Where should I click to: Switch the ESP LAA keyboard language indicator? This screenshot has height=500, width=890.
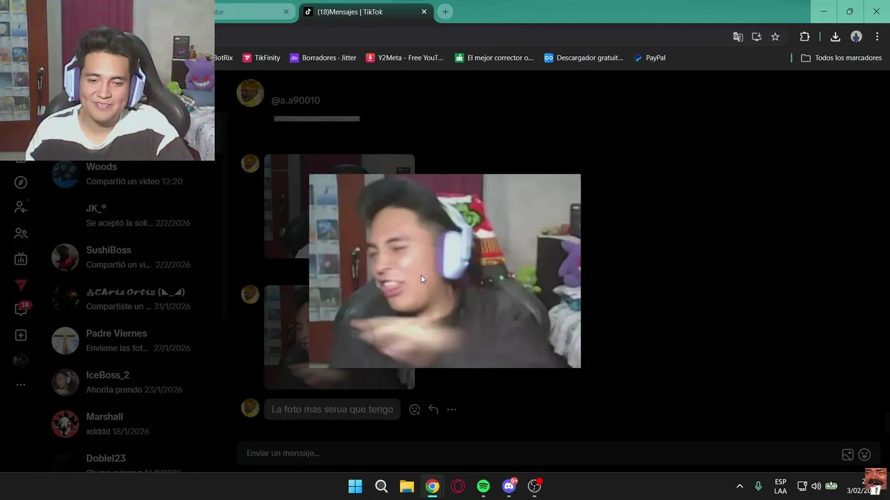[781, 486]
